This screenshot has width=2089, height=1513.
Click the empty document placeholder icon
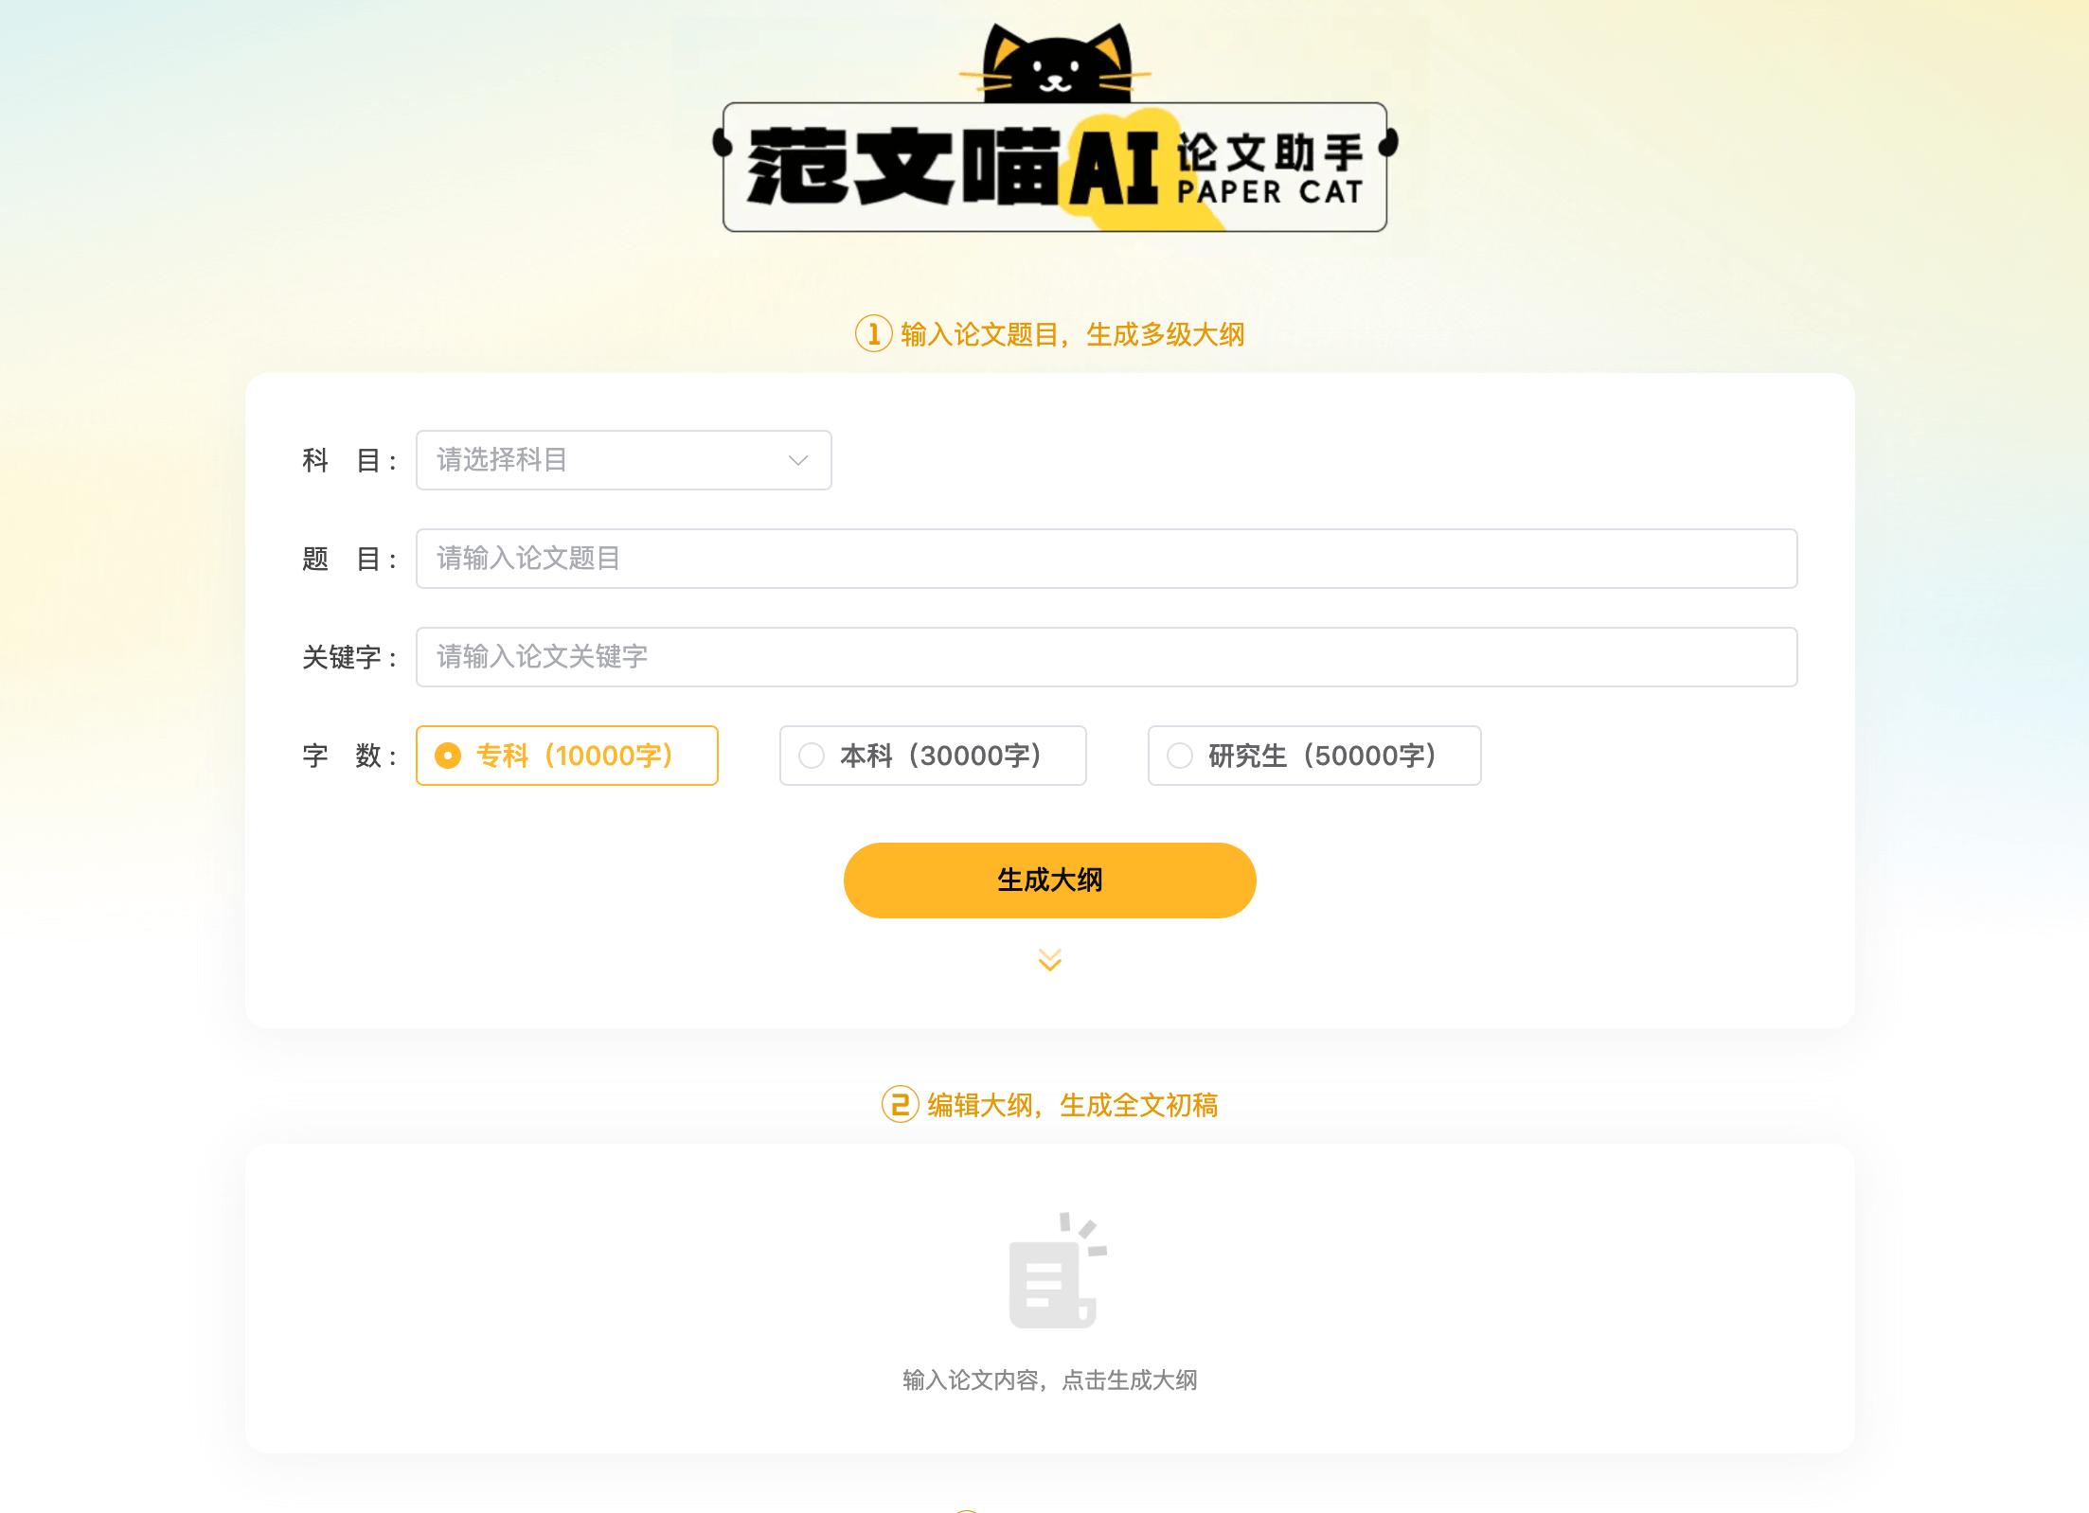coord(1057,1270)
